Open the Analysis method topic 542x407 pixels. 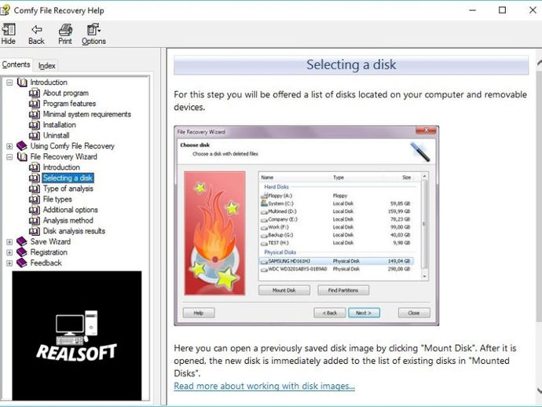pyautogui.click(x=68, y=221)
